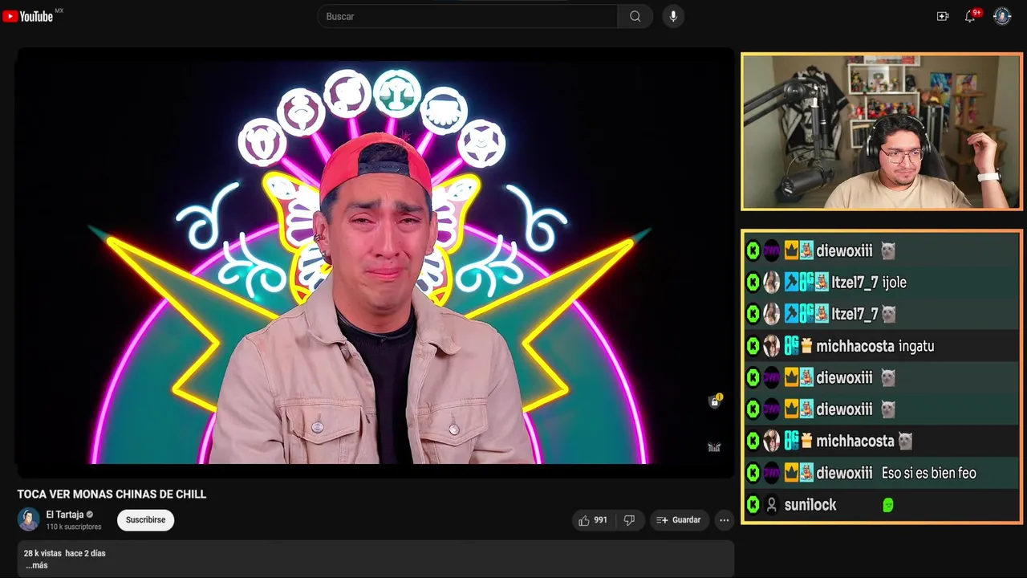Click the streamer webcam overlay
Image resolution: width=1027 pixels, height=578 pixels.
pyautogui.click(x=881, y=132)
